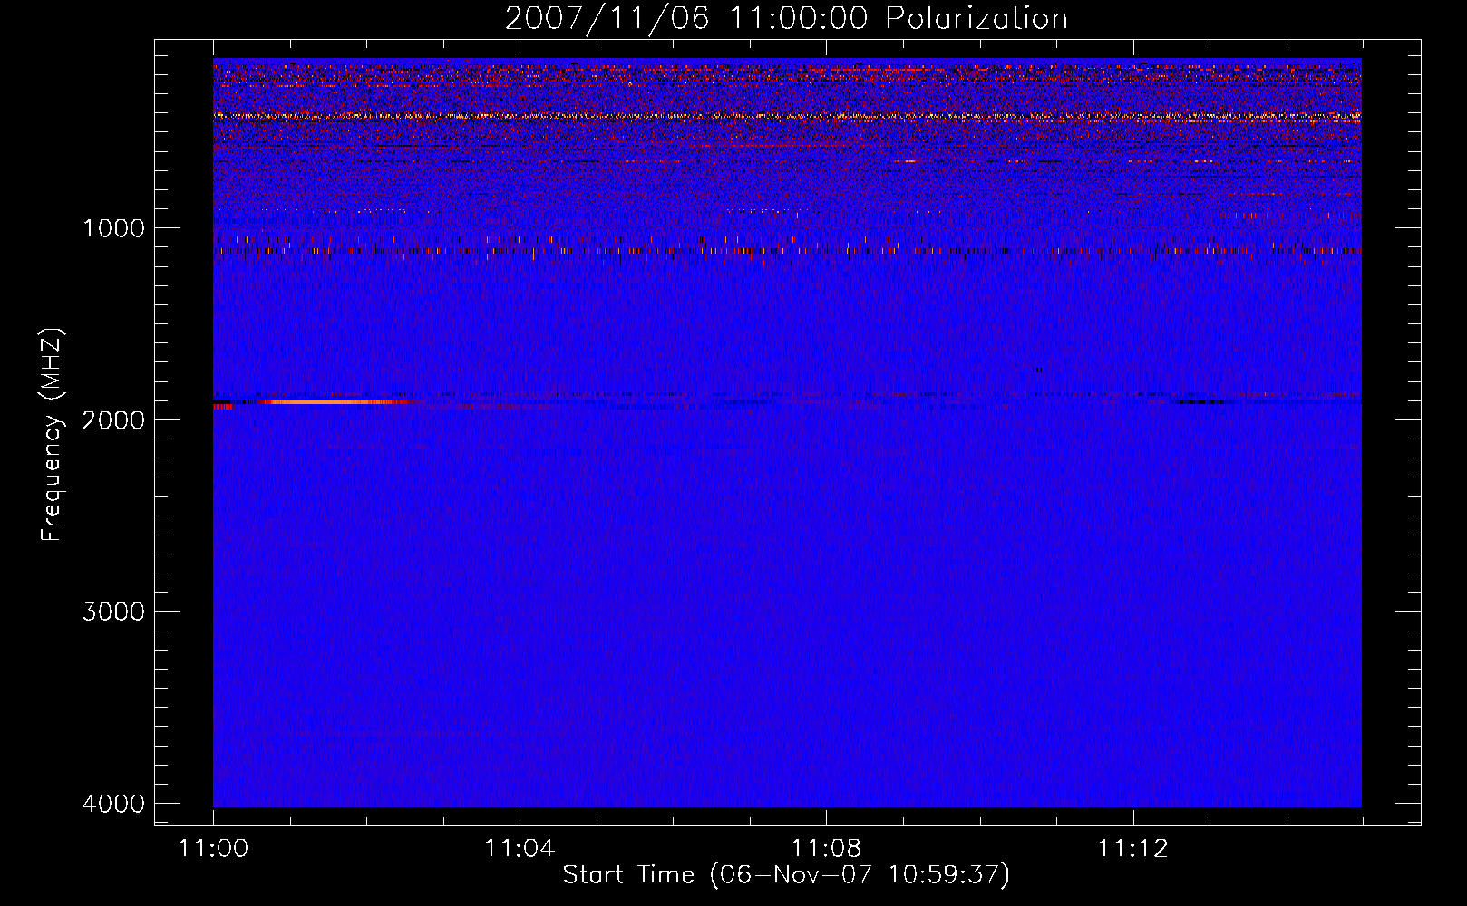1467x906 pixels.
Task: Click the 11:04 time tick label
Action: click(520, 849)
